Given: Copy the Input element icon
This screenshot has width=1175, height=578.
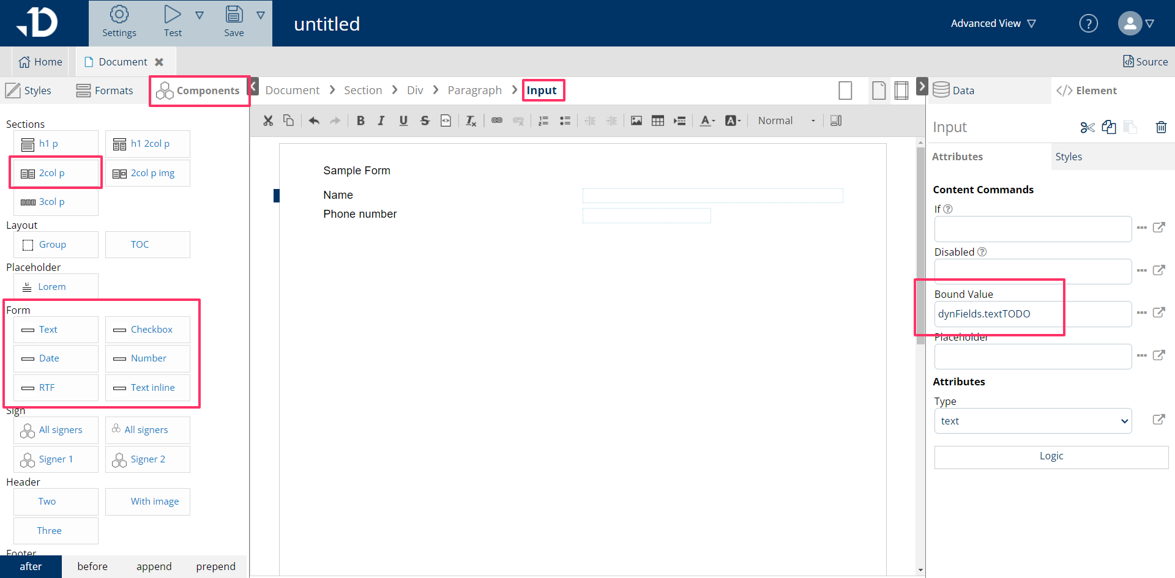Looking at the screenshot, I should click(x=1109, y=127).
